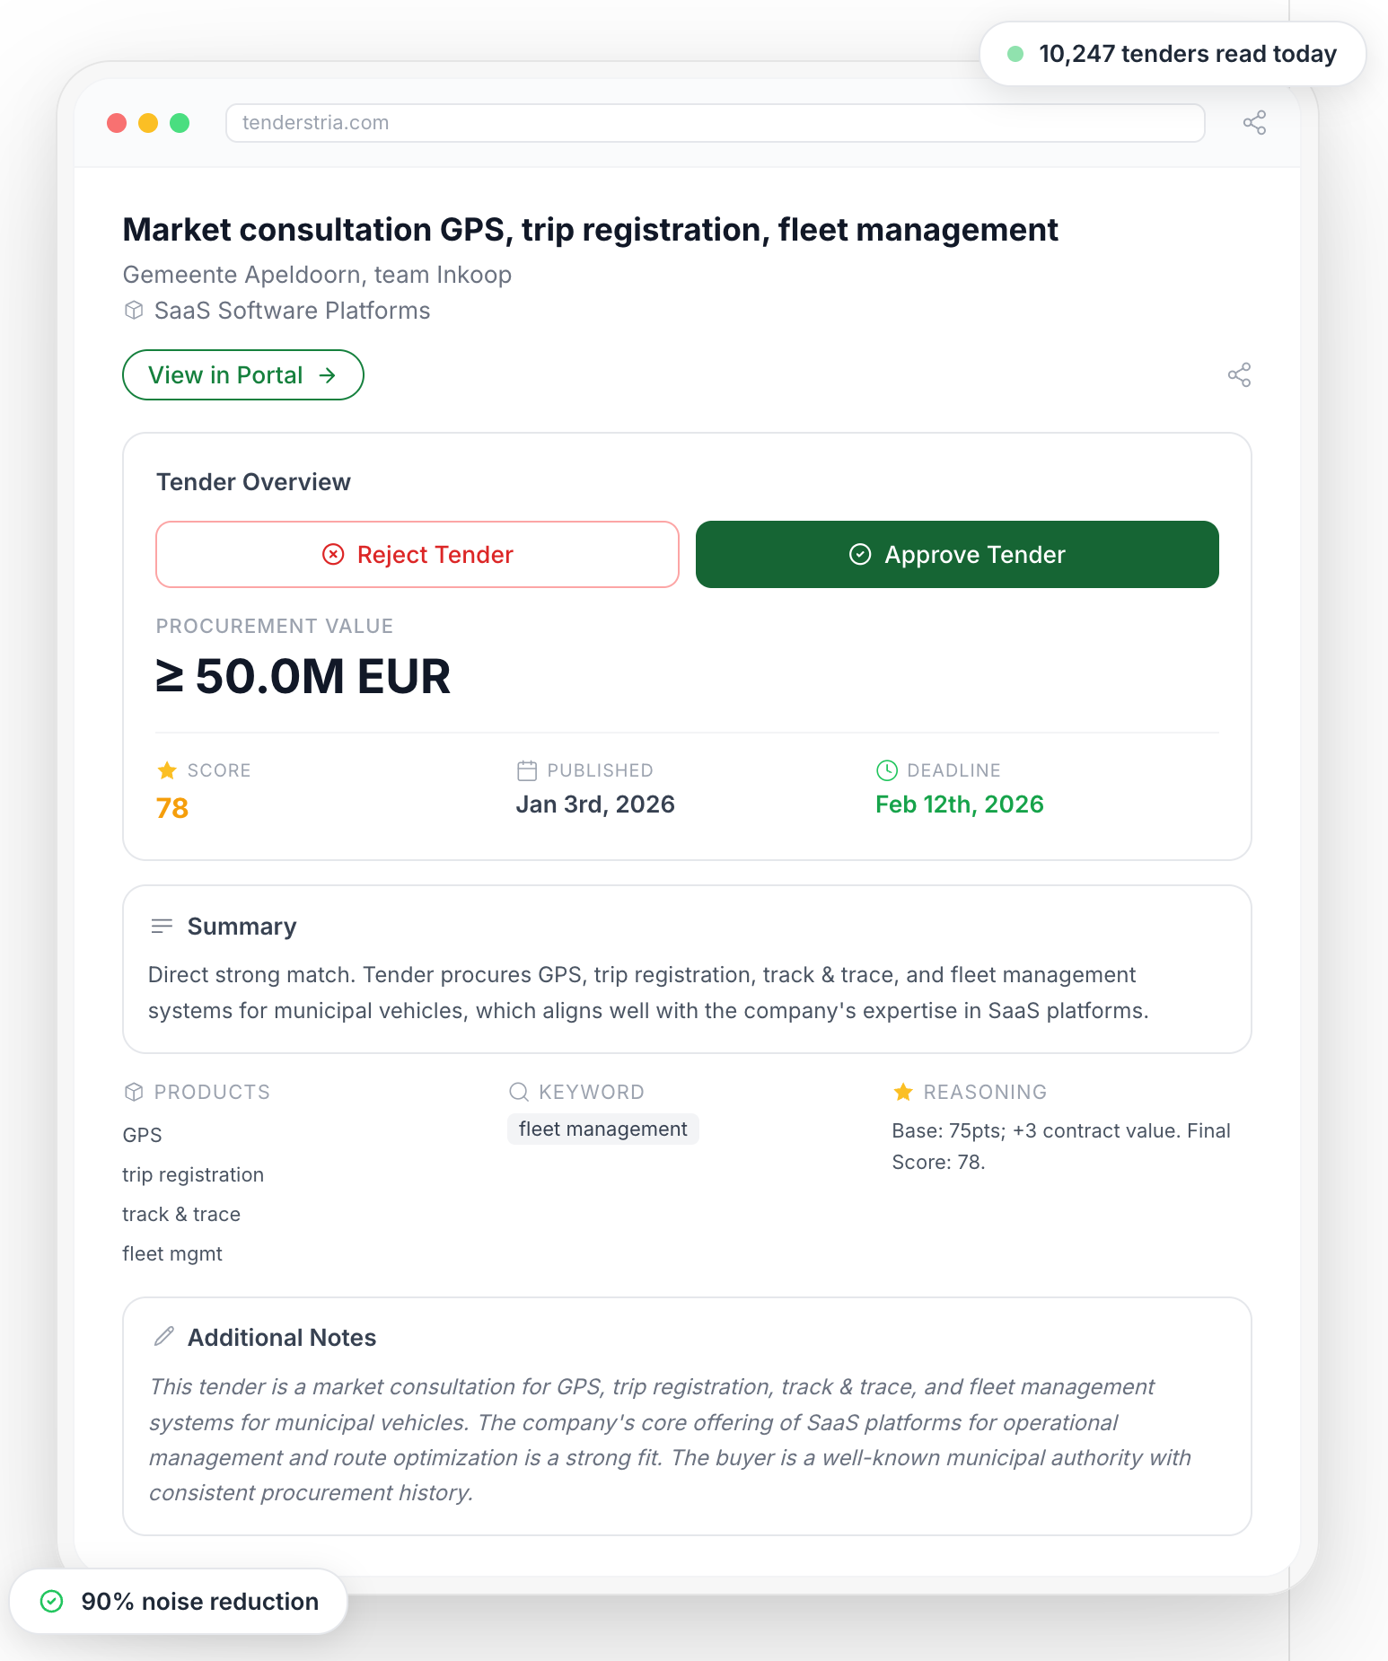The height and width of the screenshot is (1661, 1388).
Task: Open the View in Portal link
Action: click(242, 375)
